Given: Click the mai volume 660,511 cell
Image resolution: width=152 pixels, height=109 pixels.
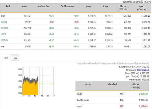Looking at the screenshot, I should coord(128,47).
